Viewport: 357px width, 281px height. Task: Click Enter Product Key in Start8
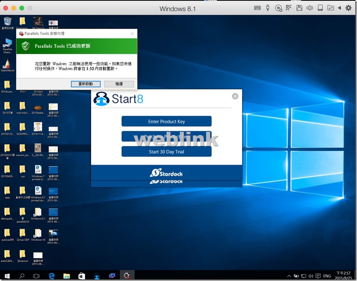click(x=167, y=121)
